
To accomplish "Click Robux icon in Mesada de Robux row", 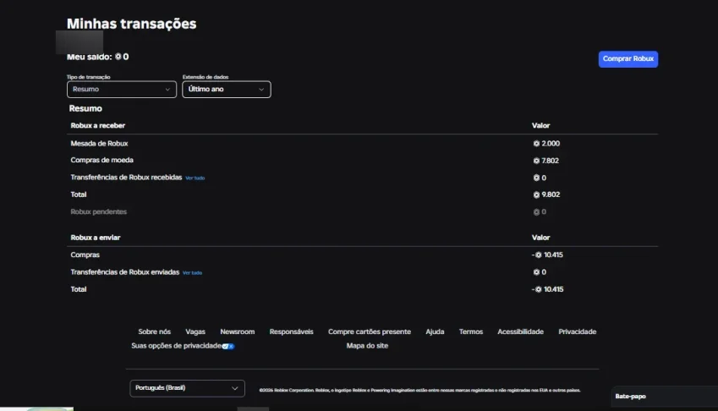I will click(x=536, y=144).
